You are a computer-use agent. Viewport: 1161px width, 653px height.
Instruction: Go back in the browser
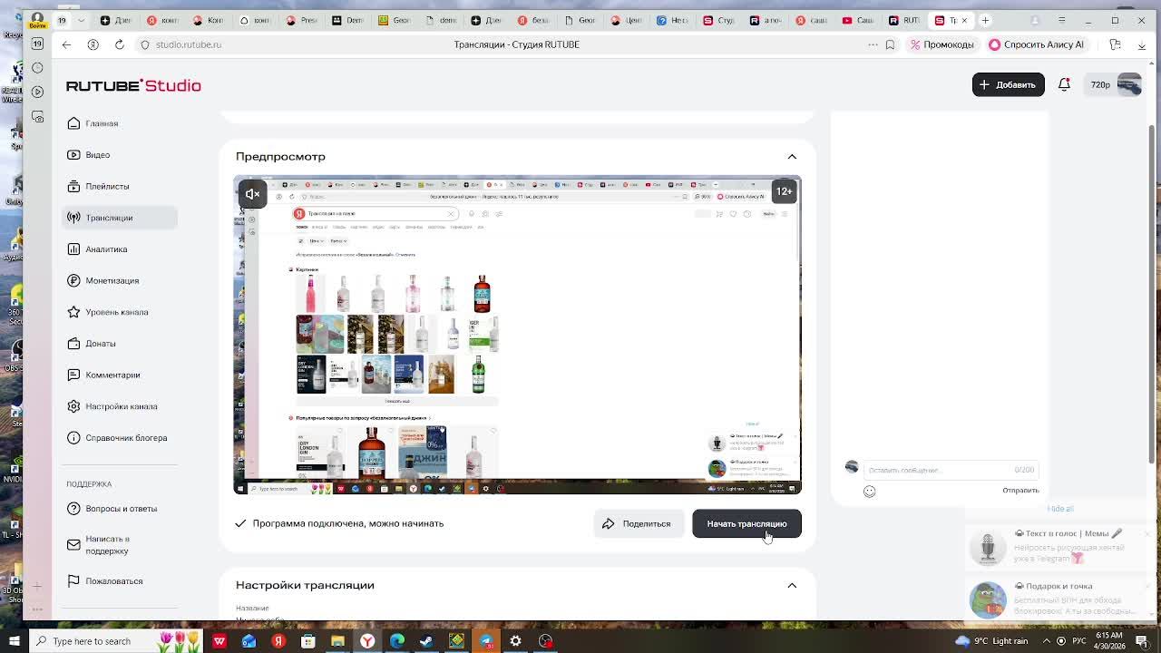pyautogui.click(x=66, y=44)
